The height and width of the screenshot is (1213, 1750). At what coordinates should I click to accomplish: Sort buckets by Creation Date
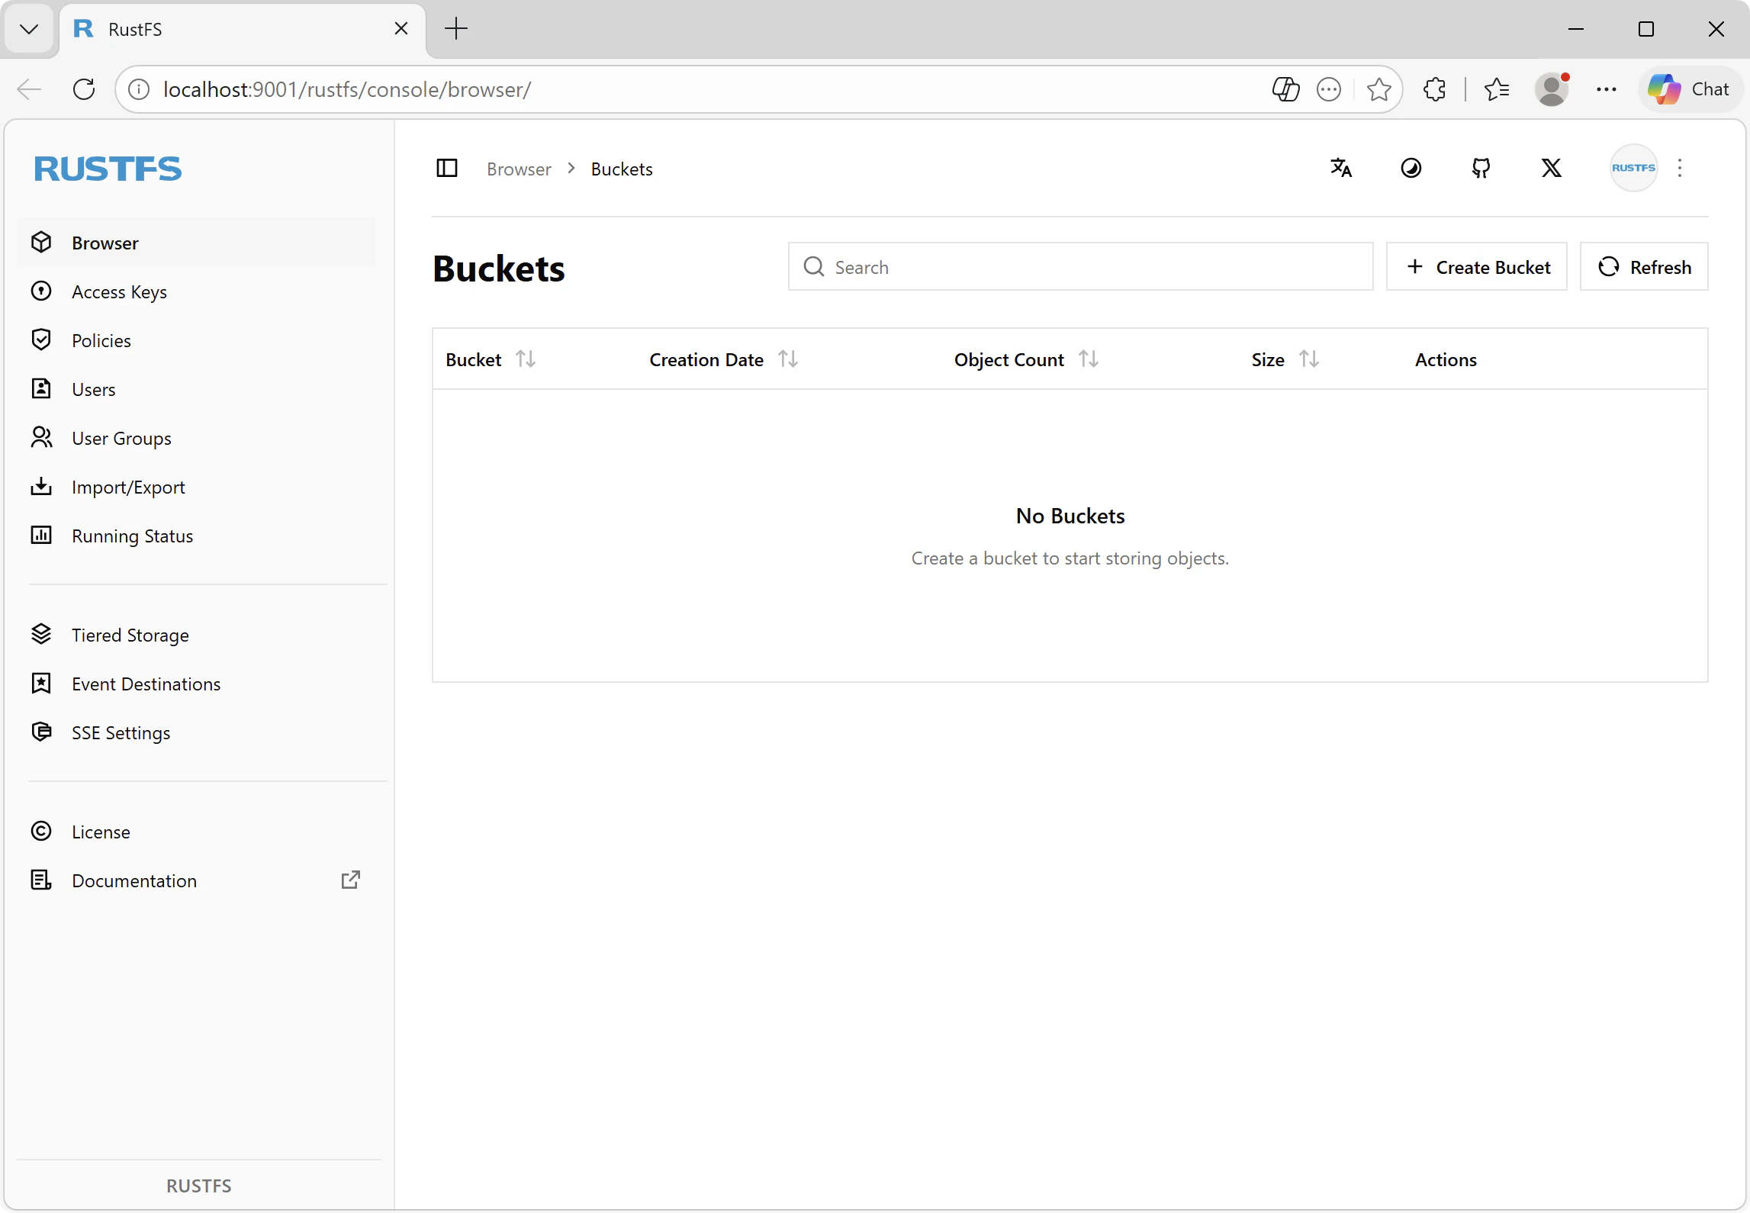(788, 359)
